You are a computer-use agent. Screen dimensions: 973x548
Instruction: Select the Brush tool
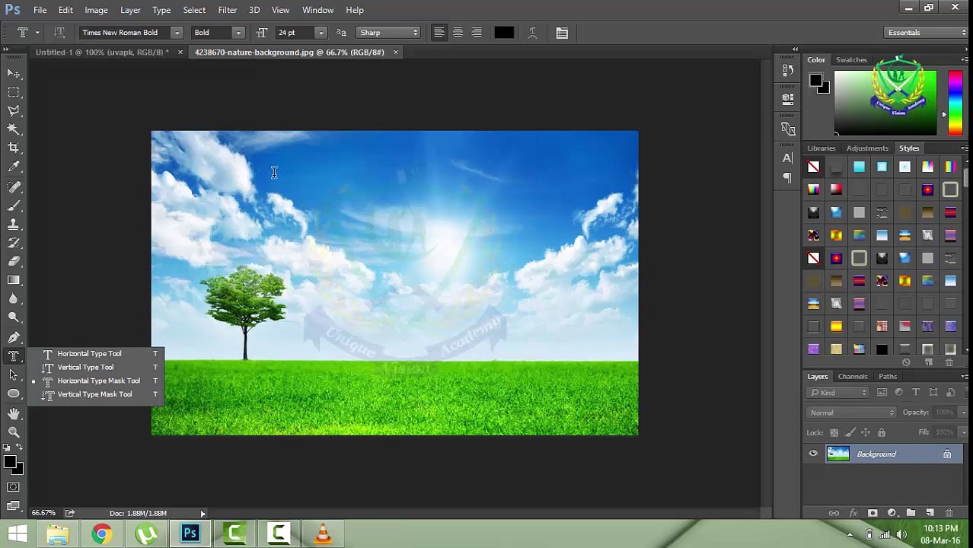[14, 205]
